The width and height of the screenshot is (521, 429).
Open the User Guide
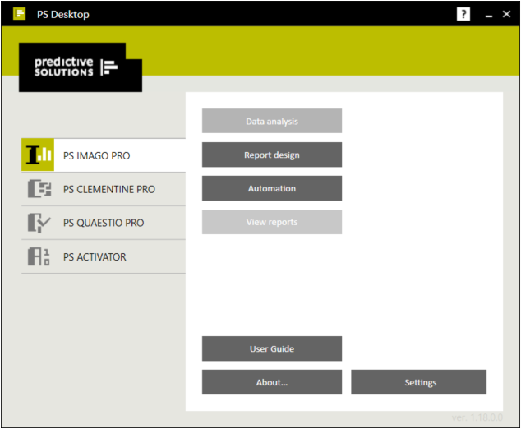click(x=272, y=348)
